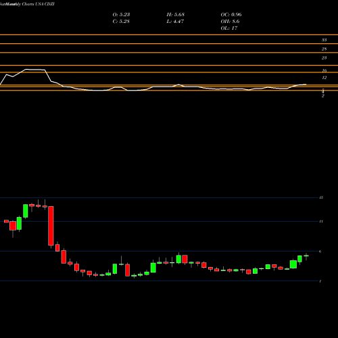Select the tallest red candlestick
338x338 pixels.
click(x=51, y=226)
